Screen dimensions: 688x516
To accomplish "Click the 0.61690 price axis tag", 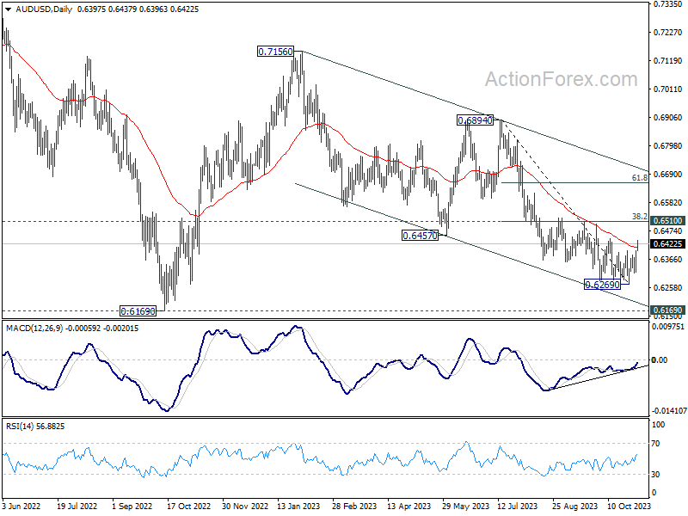I will tap(668, 310).
